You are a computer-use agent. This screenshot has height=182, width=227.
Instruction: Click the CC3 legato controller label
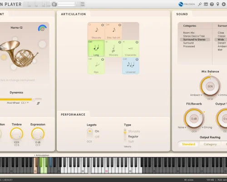click(x=89, y=142)
